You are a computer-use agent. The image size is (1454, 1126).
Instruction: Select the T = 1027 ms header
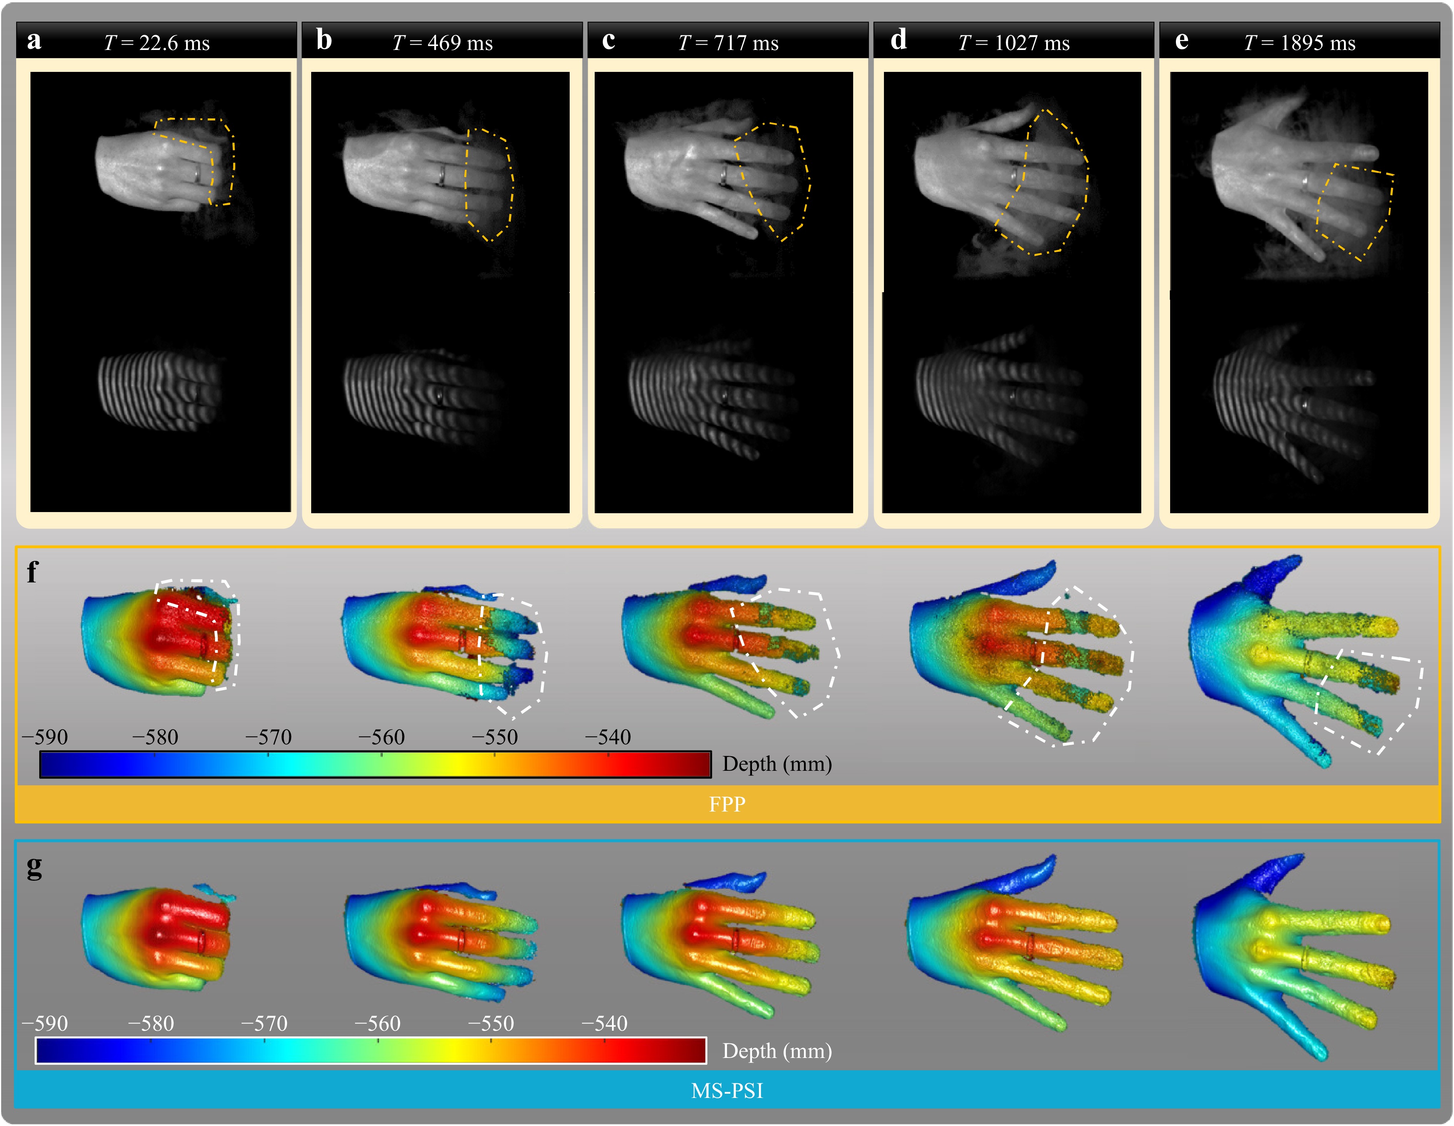1013,43
